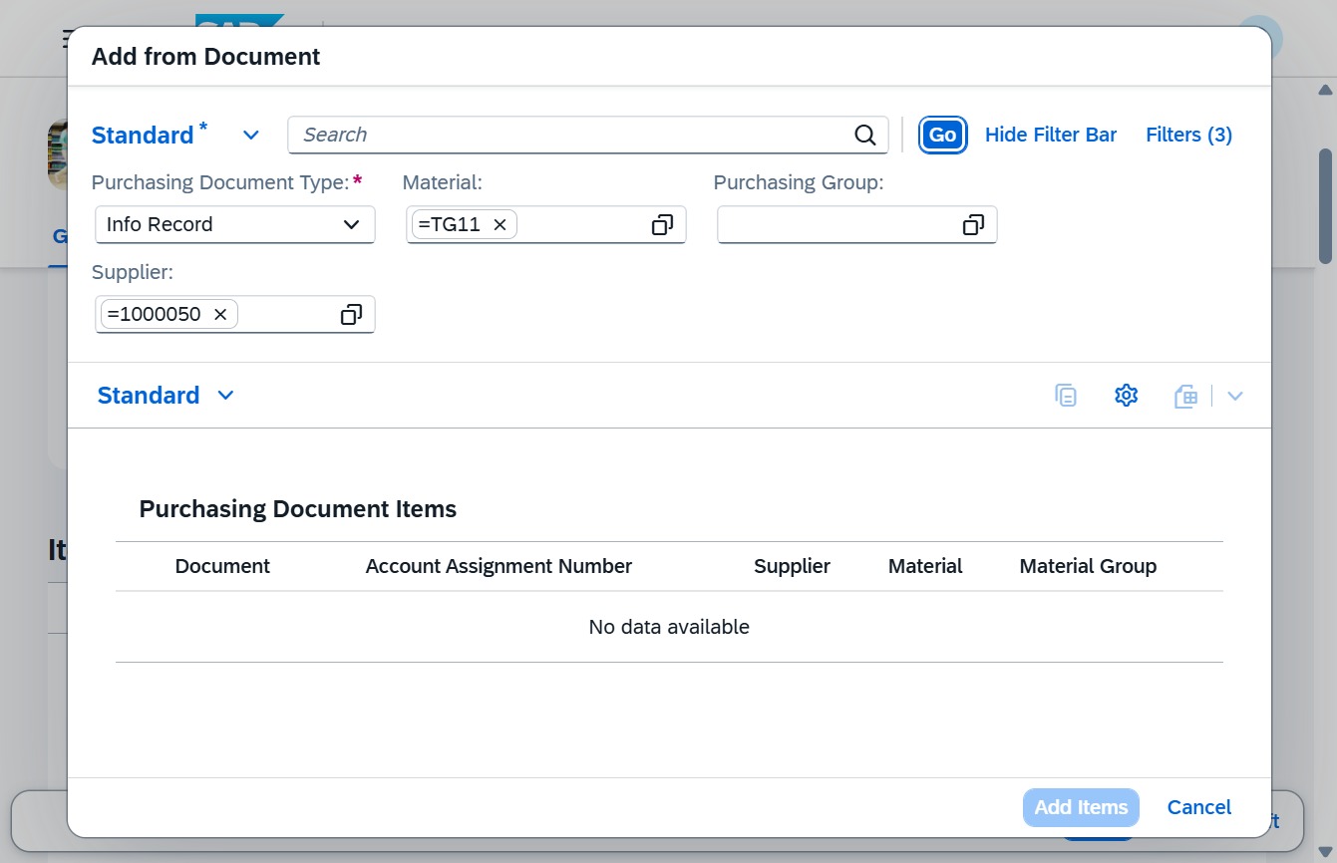The image size is (1337, 863).
Task: Open Filters (3) dialog
Action: (x=1189, y=136)
